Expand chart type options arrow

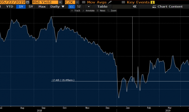point(89,6)
